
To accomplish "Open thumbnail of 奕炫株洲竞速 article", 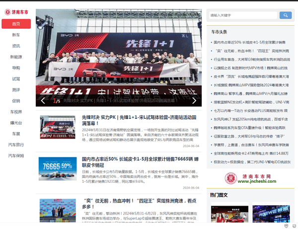I will click(58, 211).
